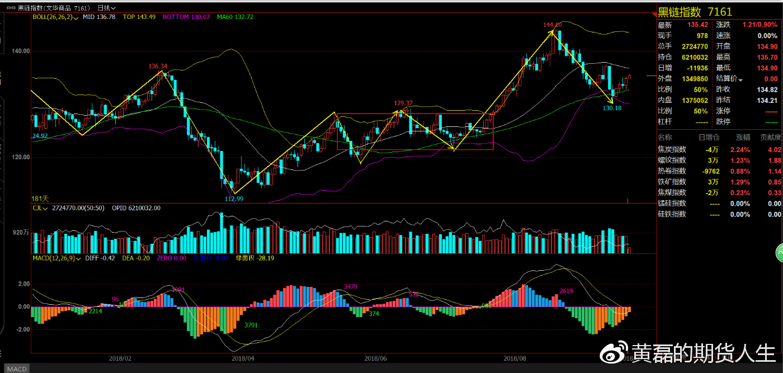Open the 日线 period dropdown
Screen dimensions: 783x373
tap(106, 8)
